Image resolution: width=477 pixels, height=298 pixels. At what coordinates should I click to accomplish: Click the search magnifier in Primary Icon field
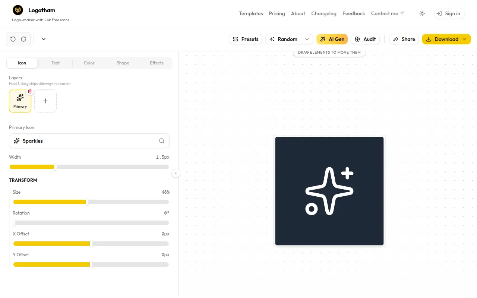pos(162,141)
